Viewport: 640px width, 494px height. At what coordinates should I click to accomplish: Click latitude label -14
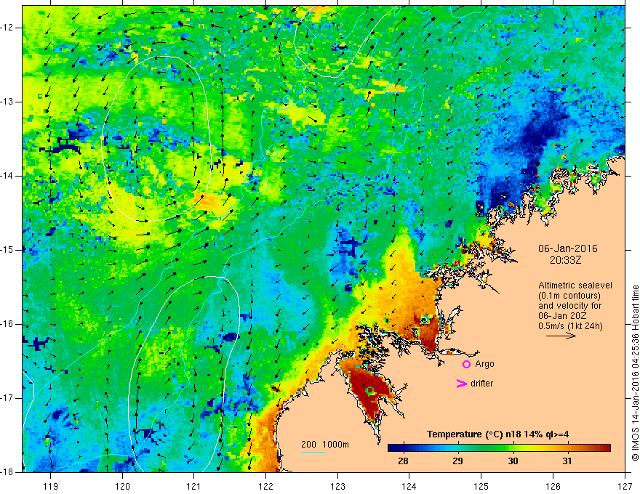(7, 176)
